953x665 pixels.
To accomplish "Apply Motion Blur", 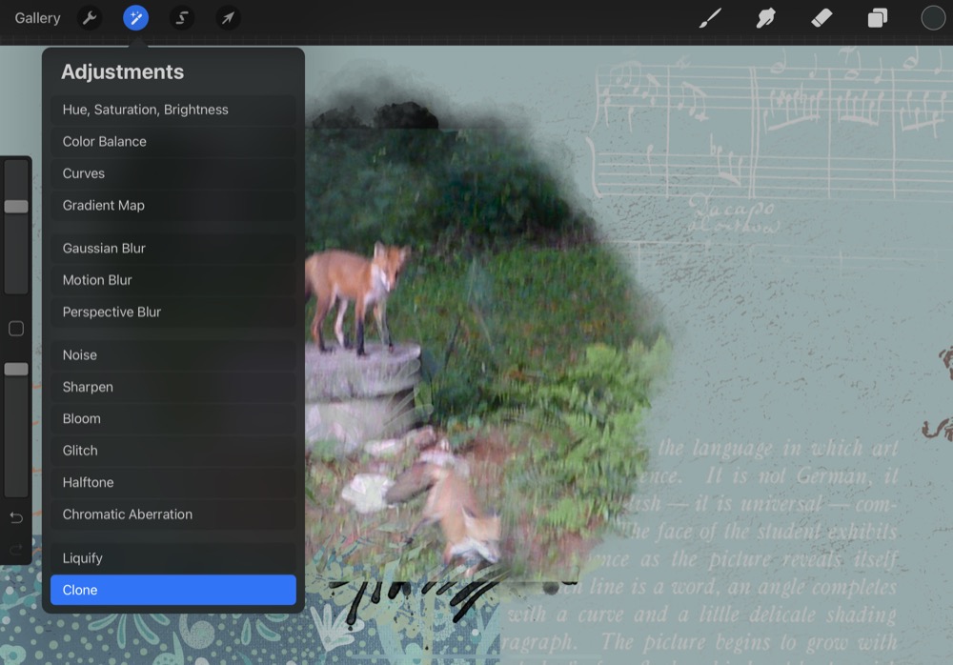I will tap(173, 280).
